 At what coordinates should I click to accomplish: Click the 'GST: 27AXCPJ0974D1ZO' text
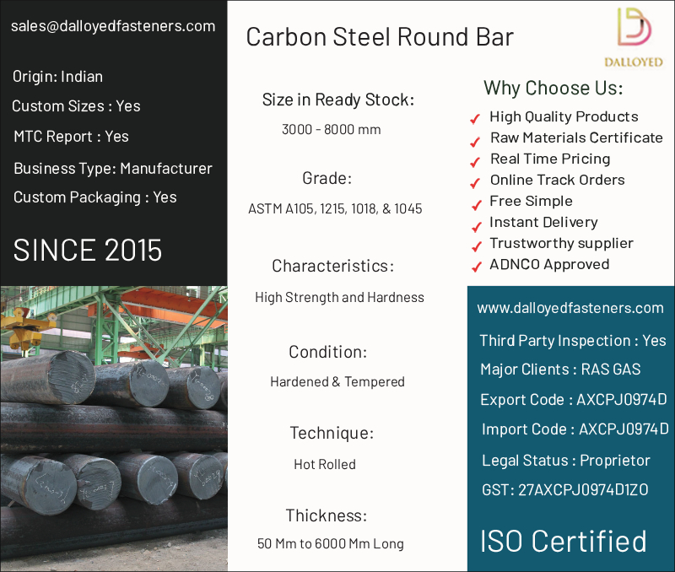pyautogui.click(x=564, y=490)
